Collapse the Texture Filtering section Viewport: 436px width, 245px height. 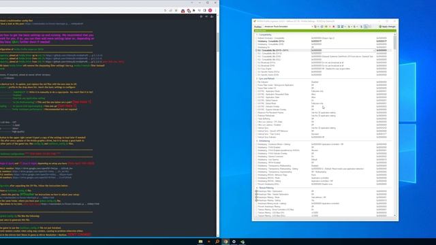tap(257, 188)
